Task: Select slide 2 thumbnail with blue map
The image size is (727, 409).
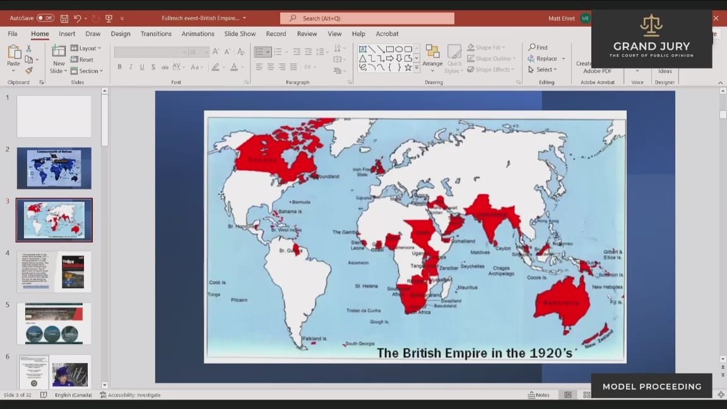Action: pos(54,168)
